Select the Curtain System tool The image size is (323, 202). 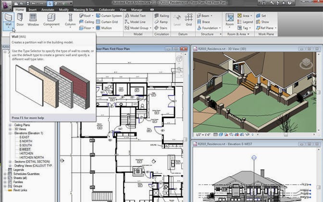pyautogui.click(x=109, y=16)
